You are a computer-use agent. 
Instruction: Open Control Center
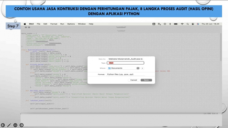[x=193, y=24]
